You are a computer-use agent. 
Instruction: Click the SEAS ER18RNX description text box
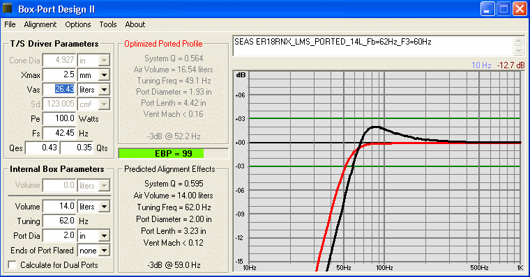pos(374,46)
